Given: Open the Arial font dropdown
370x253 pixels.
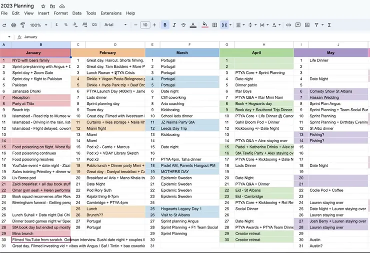Looking at the screenshot, I should pyautogui.click(x=115, y=25).
